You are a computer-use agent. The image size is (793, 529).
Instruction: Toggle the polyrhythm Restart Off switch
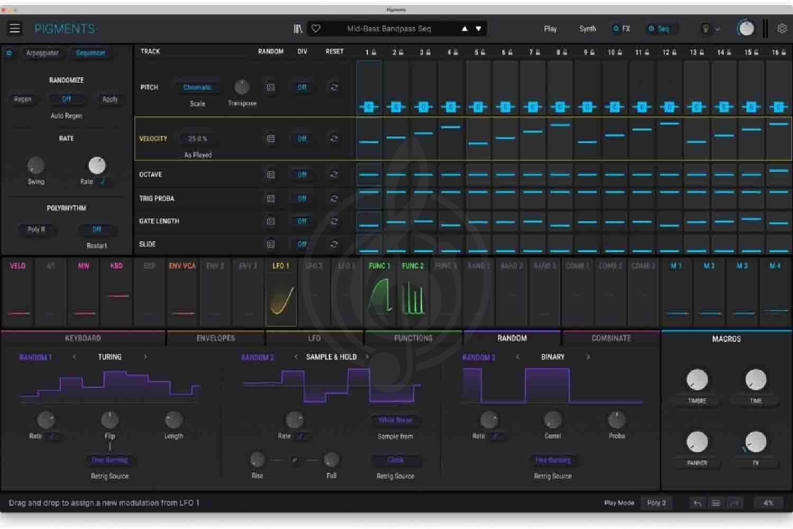(97, 230)
